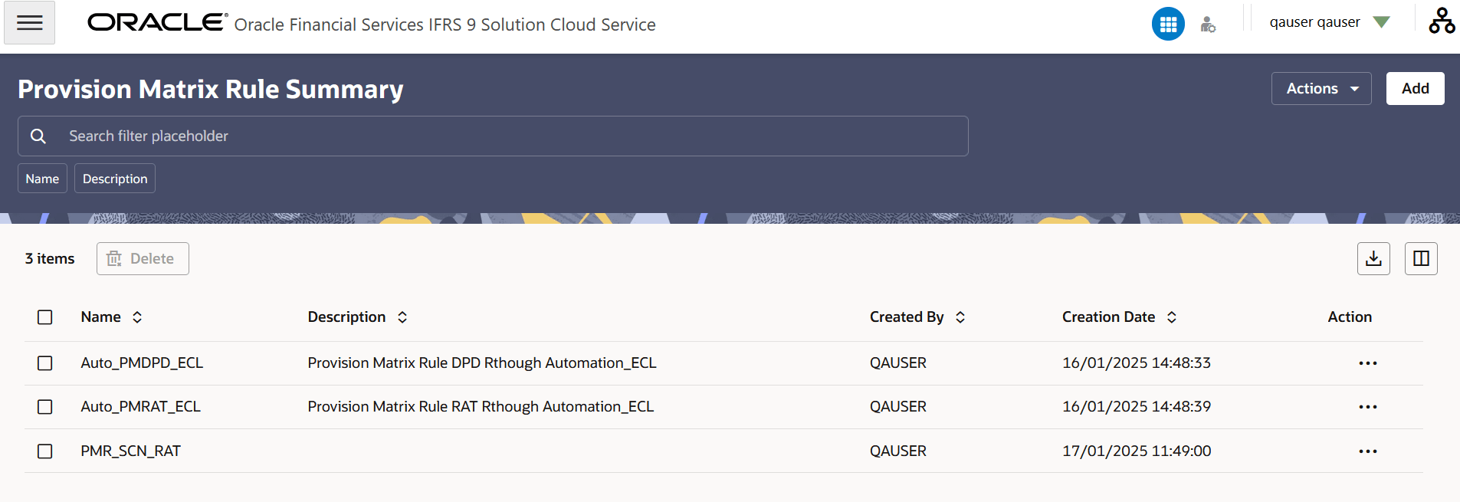Screen dimensions: 1460x502
Task: Click the Add button
Action: [x=1415, y=88]
